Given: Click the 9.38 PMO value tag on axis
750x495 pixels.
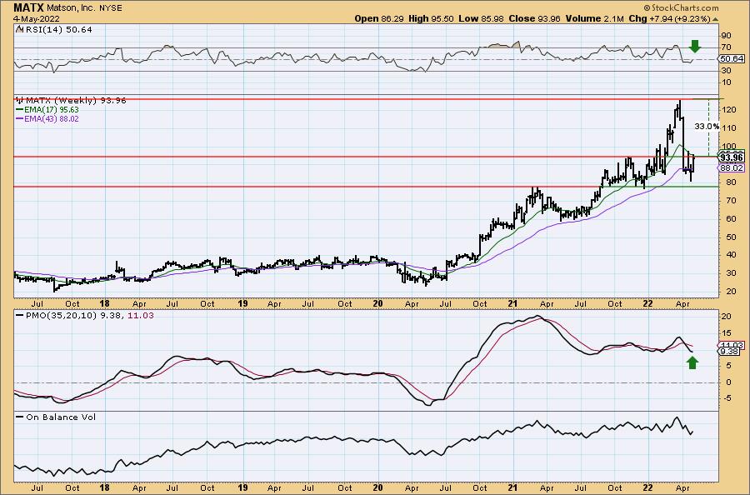Looking at the screenshot, I should pyautogui.click(x=730, y=352).
